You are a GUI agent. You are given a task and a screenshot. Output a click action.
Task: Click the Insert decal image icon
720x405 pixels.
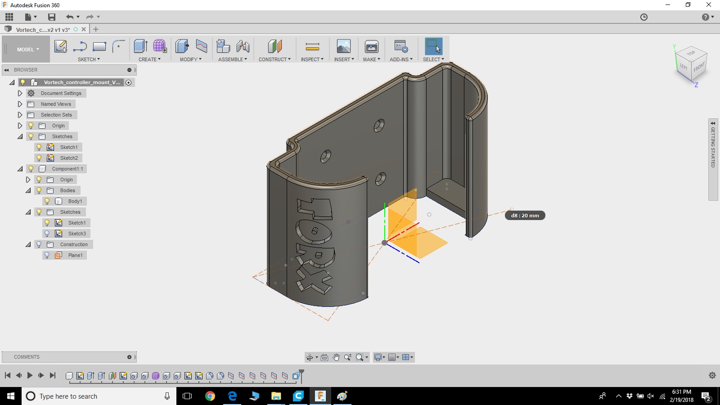[x=344, y=46]
